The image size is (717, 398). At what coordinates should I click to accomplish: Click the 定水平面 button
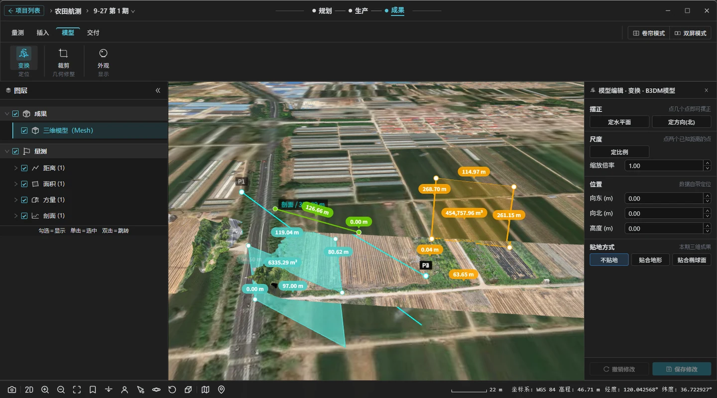click(619, 122)
